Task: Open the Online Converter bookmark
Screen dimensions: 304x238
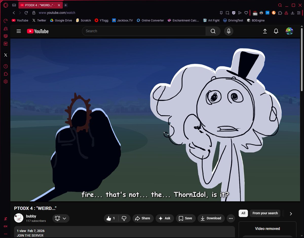Action: click(x=150, y=21)
